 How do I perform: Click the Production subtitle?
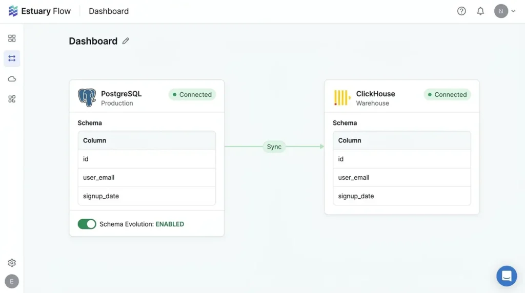117,103
